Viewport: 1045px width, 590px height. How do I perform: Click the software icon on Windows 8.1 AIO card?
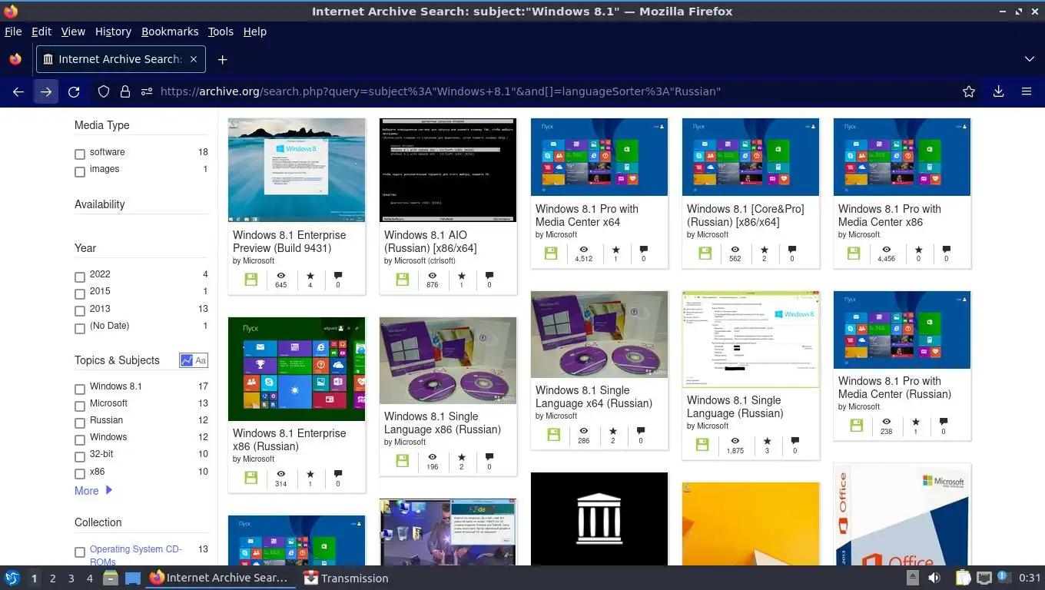coord(402,280)
